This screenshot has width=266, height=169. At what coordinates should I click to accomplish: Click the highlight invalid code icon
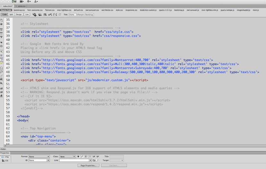[1, 55]
